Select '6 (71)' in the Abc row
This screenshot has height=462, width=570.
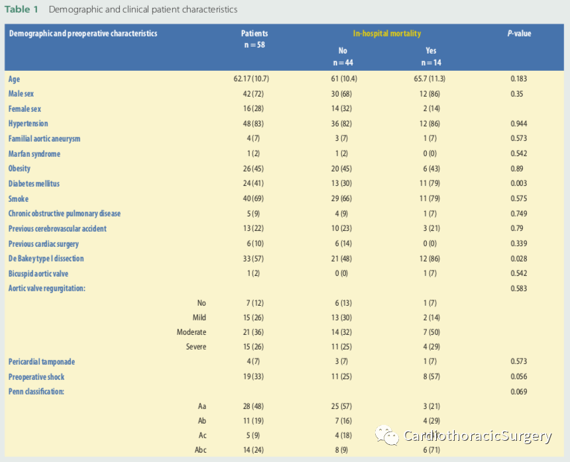tap(431, 449)
